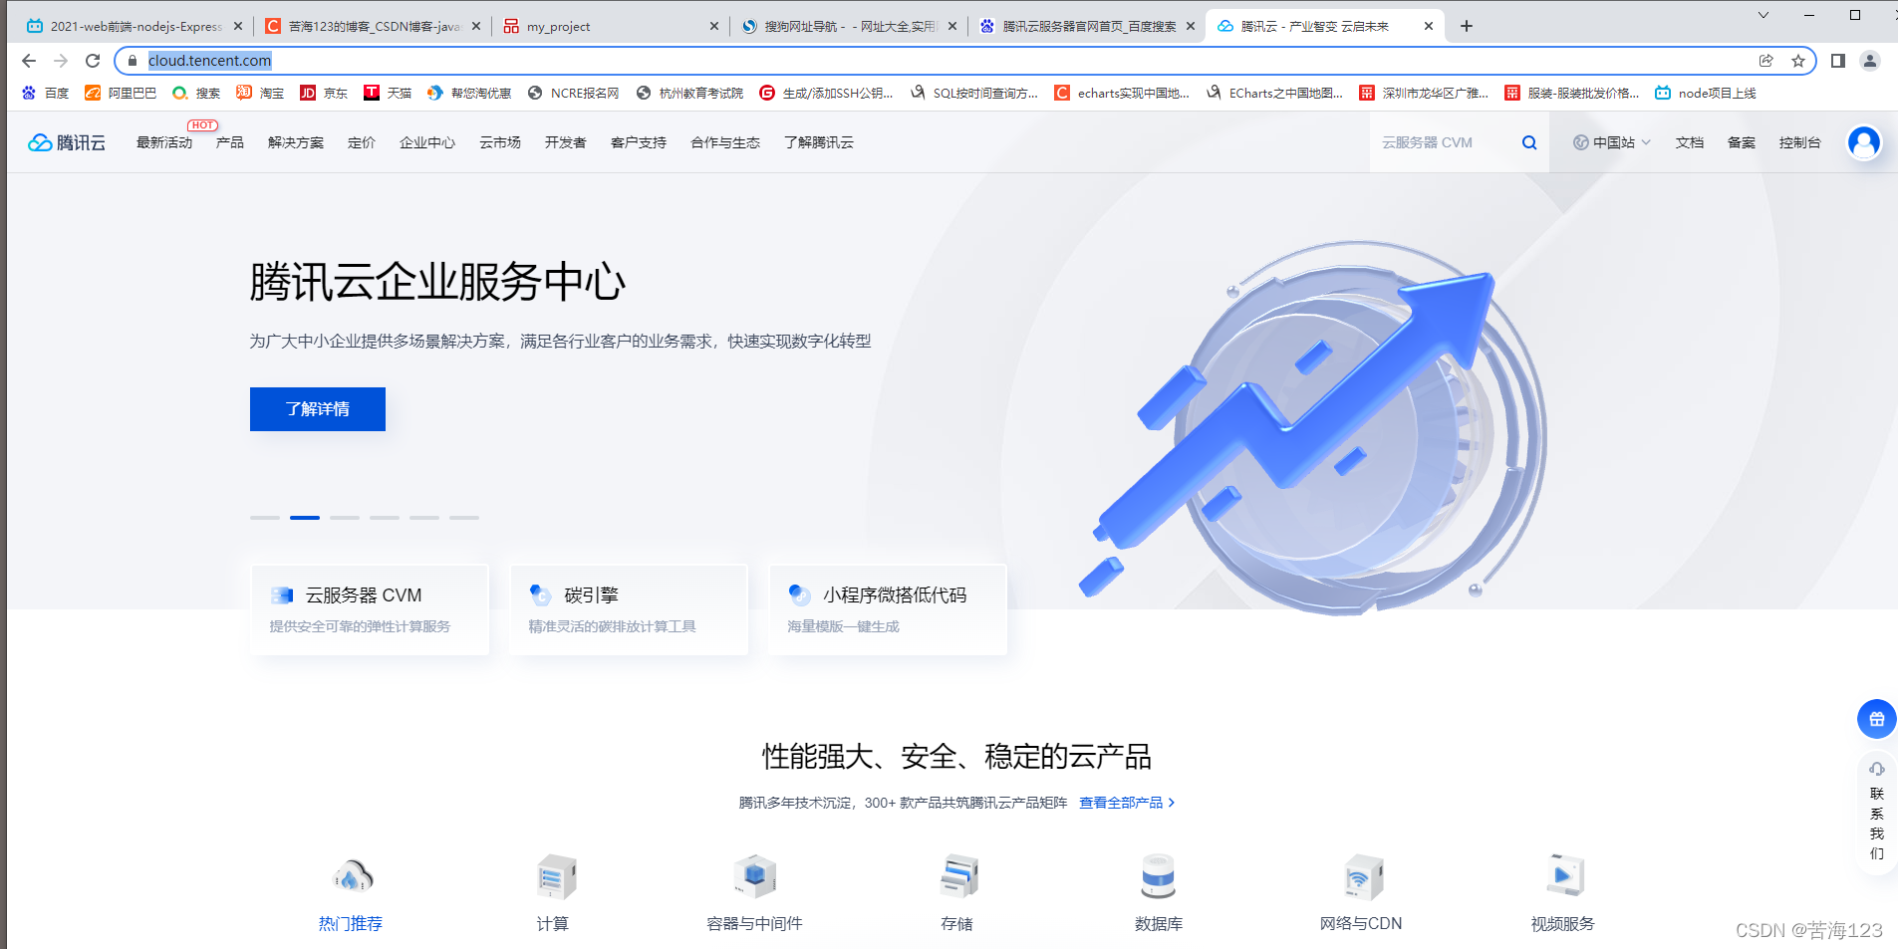Image resolution: width=1898 pixels, height=949 pixels.
Task: Open the Chrome profile icon
Action: click(1870, 61)
